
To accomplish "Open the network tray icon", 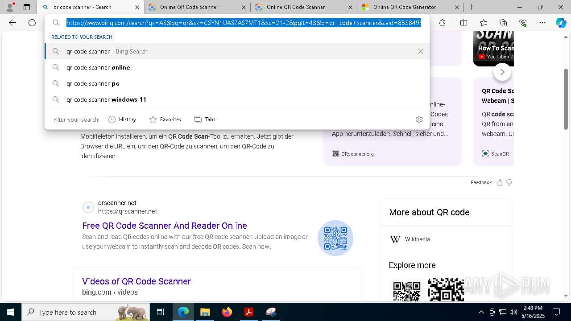I will [503, 312].
